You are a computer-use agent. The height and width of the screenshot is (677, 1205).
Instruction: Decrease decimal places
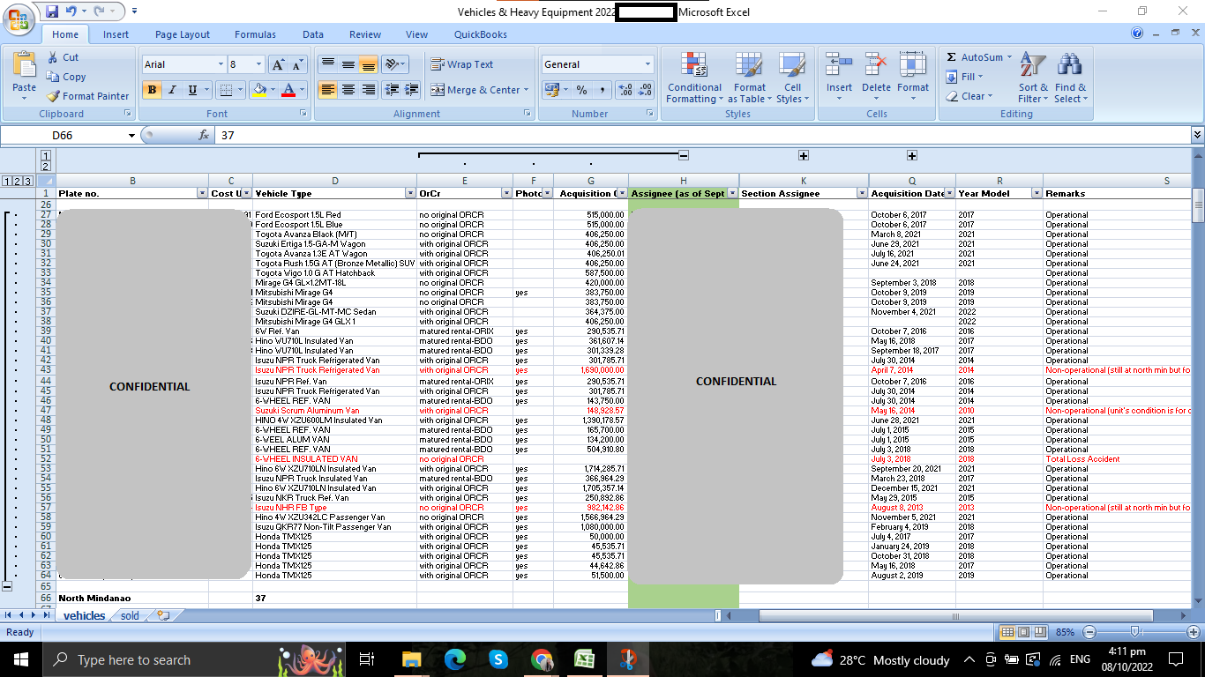pos(645,90)
